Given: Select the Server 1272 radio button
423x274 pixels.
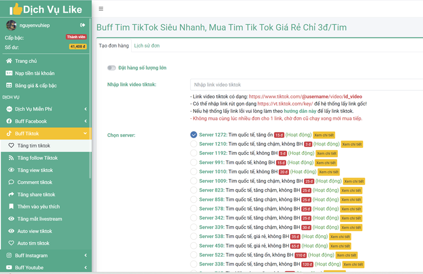Looking at the screenshot, I should [x=194, y=135].
